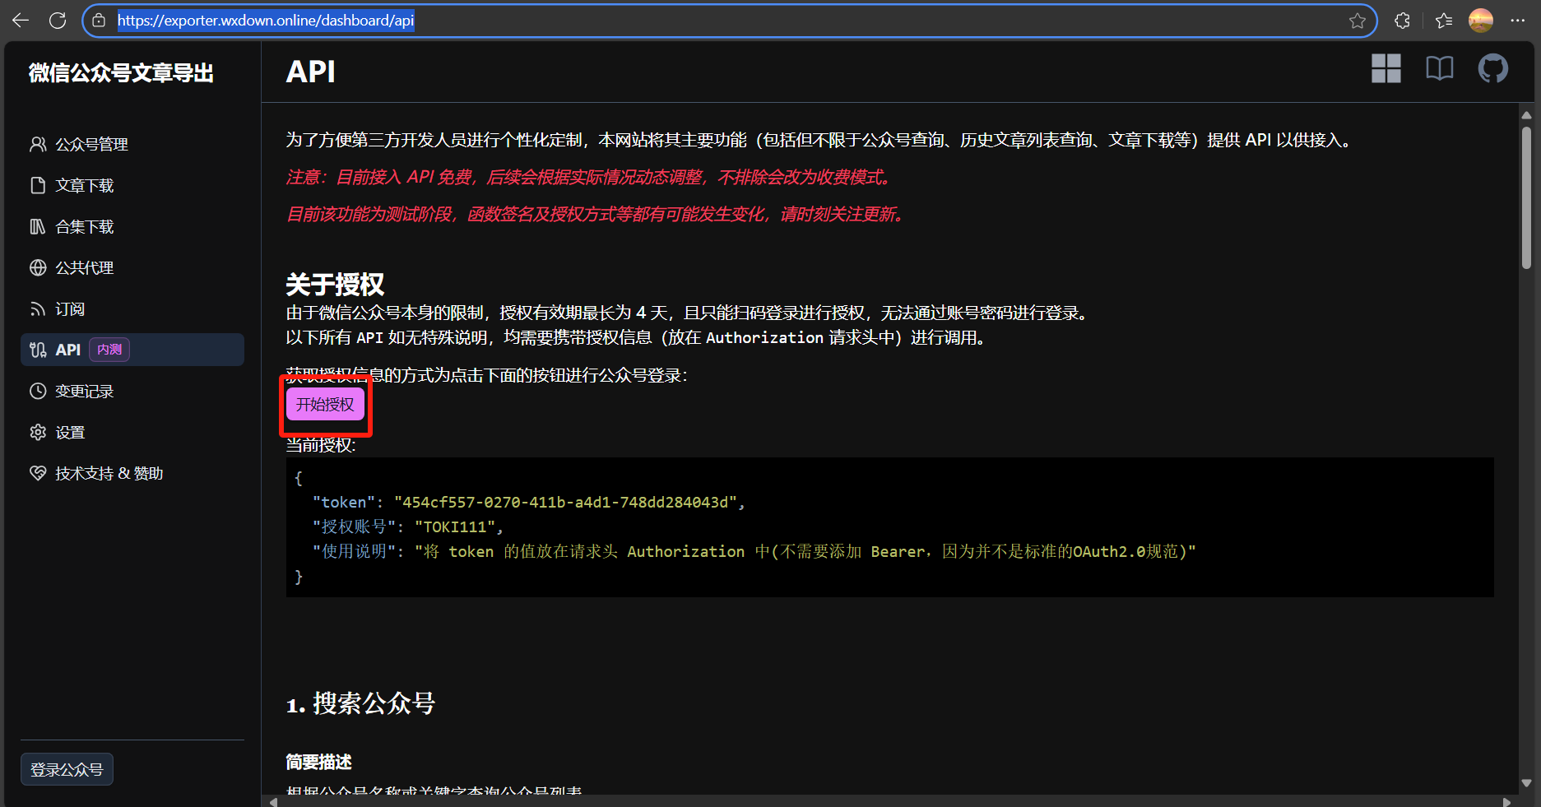The height and width of the screenshot is (807, 1541).
Task: Open documentation via book icon
Action: pyautogui.click(x=1440, y=68)
